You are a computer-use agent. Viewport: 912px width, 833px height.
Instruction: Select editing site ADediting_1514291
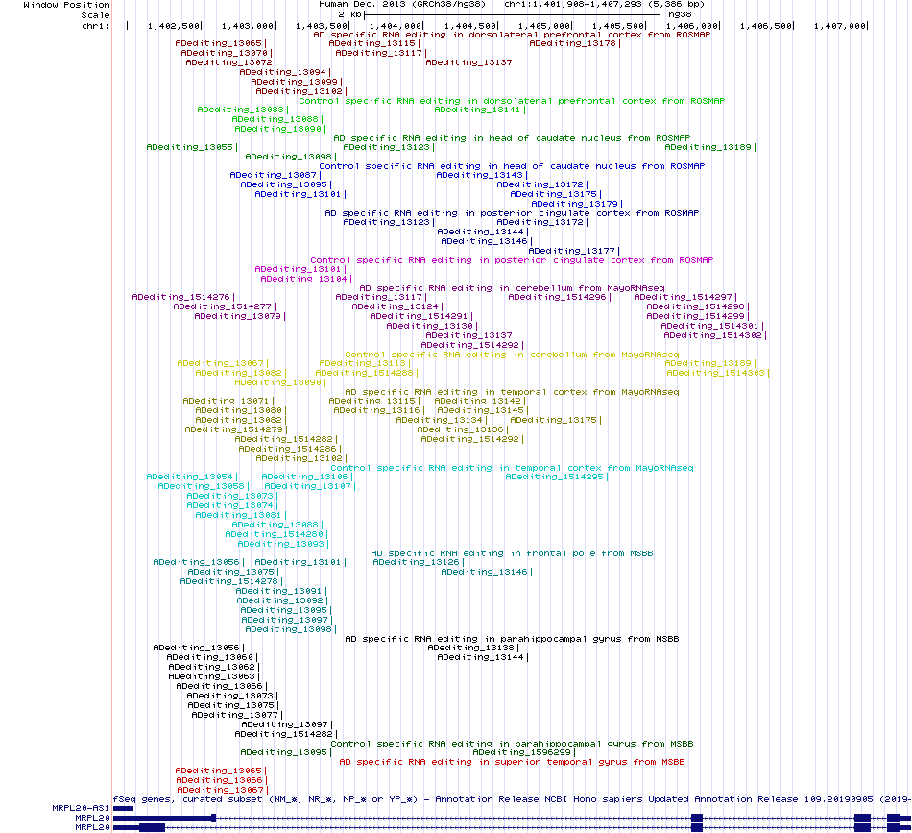[x=421, y=317]
